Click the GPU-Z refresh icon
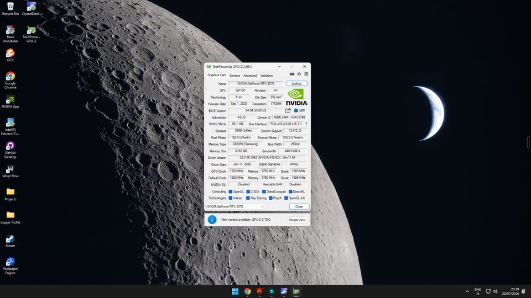The width and height of the screenshot is (531, 298). coord(299,74)
